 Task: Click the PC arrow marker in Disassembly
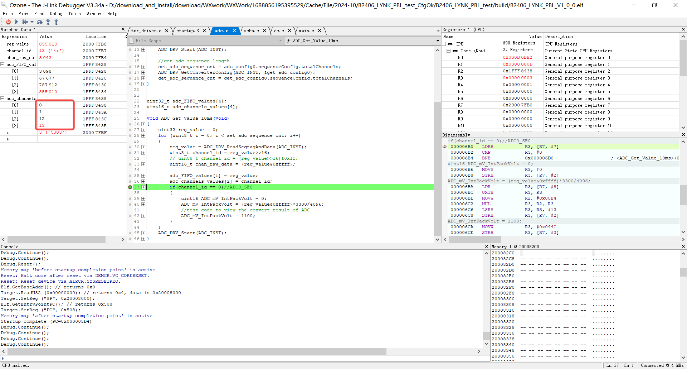pos(445,147)
